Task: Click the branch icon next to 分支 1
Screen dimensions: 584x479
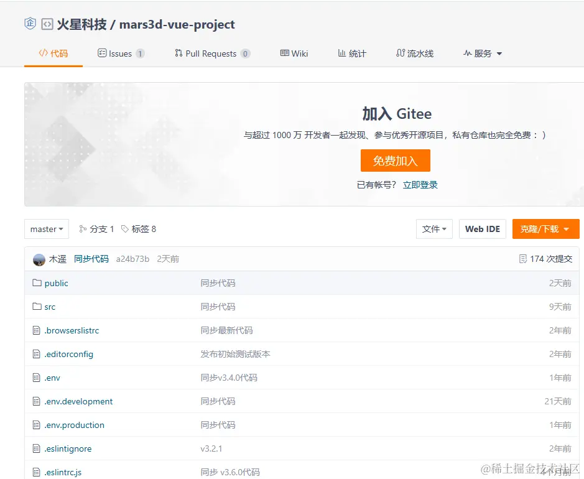Action: click(83, 229)
